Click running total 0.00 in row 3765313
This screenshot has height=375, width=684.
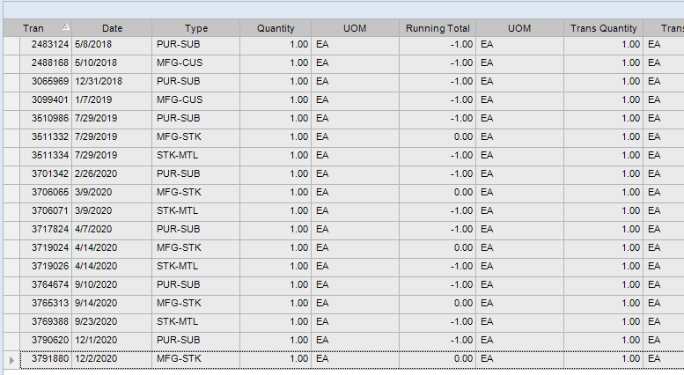point(463,303)
